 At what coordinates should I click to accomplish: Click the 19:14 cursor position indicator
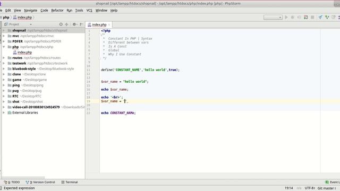click(x=289, y=188)
